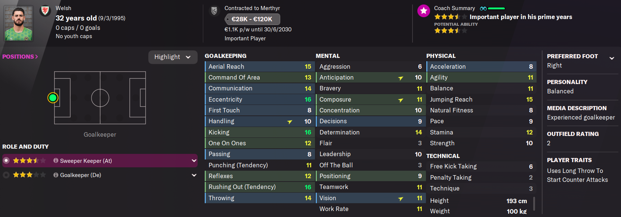Image resolution: width=621 pixels, height=217 pixels.
Task: Click the green goalkeeper position dot
Action: (x=53, y=98)
